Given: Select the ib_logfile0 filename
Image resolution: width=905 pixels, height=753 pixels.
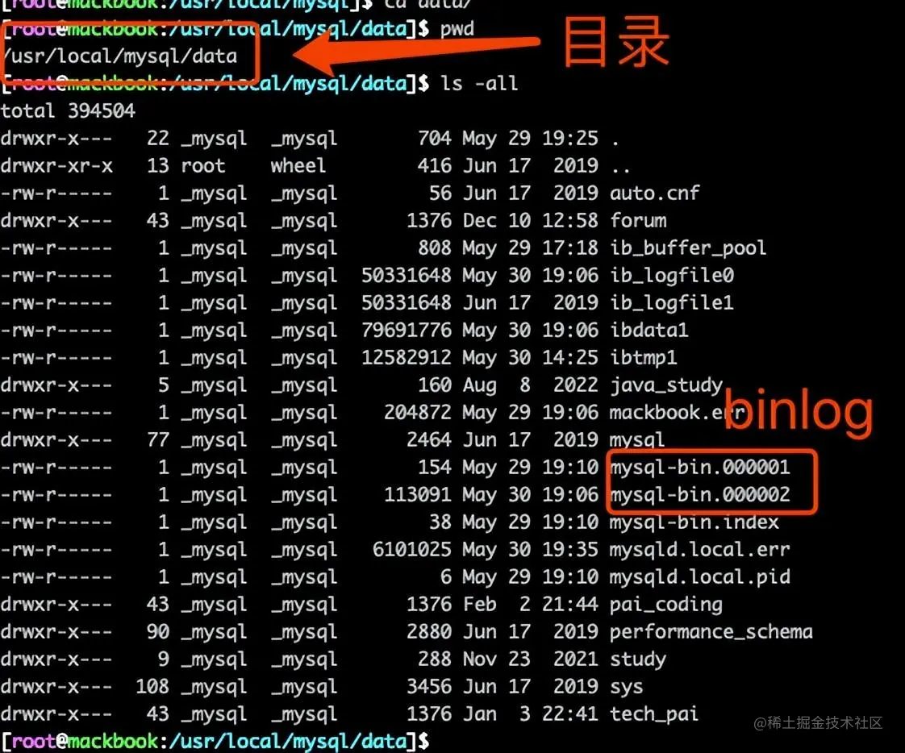Looking at the screenshot, I should point(672,275).
